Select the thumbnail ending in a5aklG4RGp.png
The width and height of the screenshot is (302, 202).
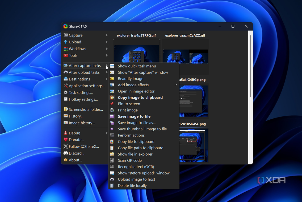coord(194,101)
